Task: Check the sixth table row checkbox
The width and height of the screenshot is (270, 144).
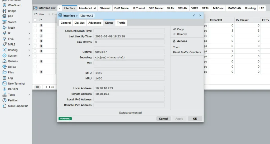Action: click(x=35, y=51)
